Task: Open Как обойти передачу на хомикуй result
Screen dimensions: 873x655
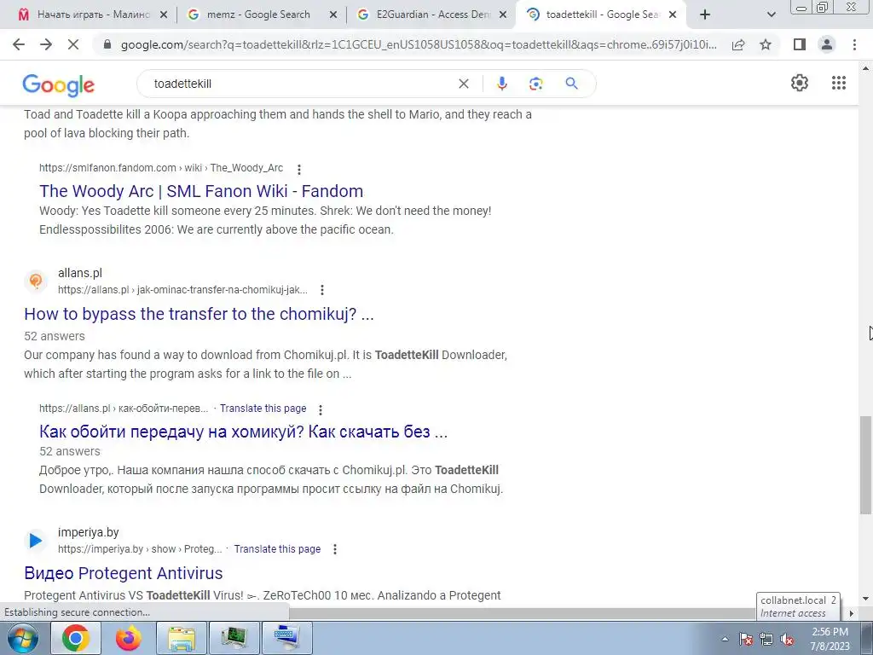Action: 243,432
